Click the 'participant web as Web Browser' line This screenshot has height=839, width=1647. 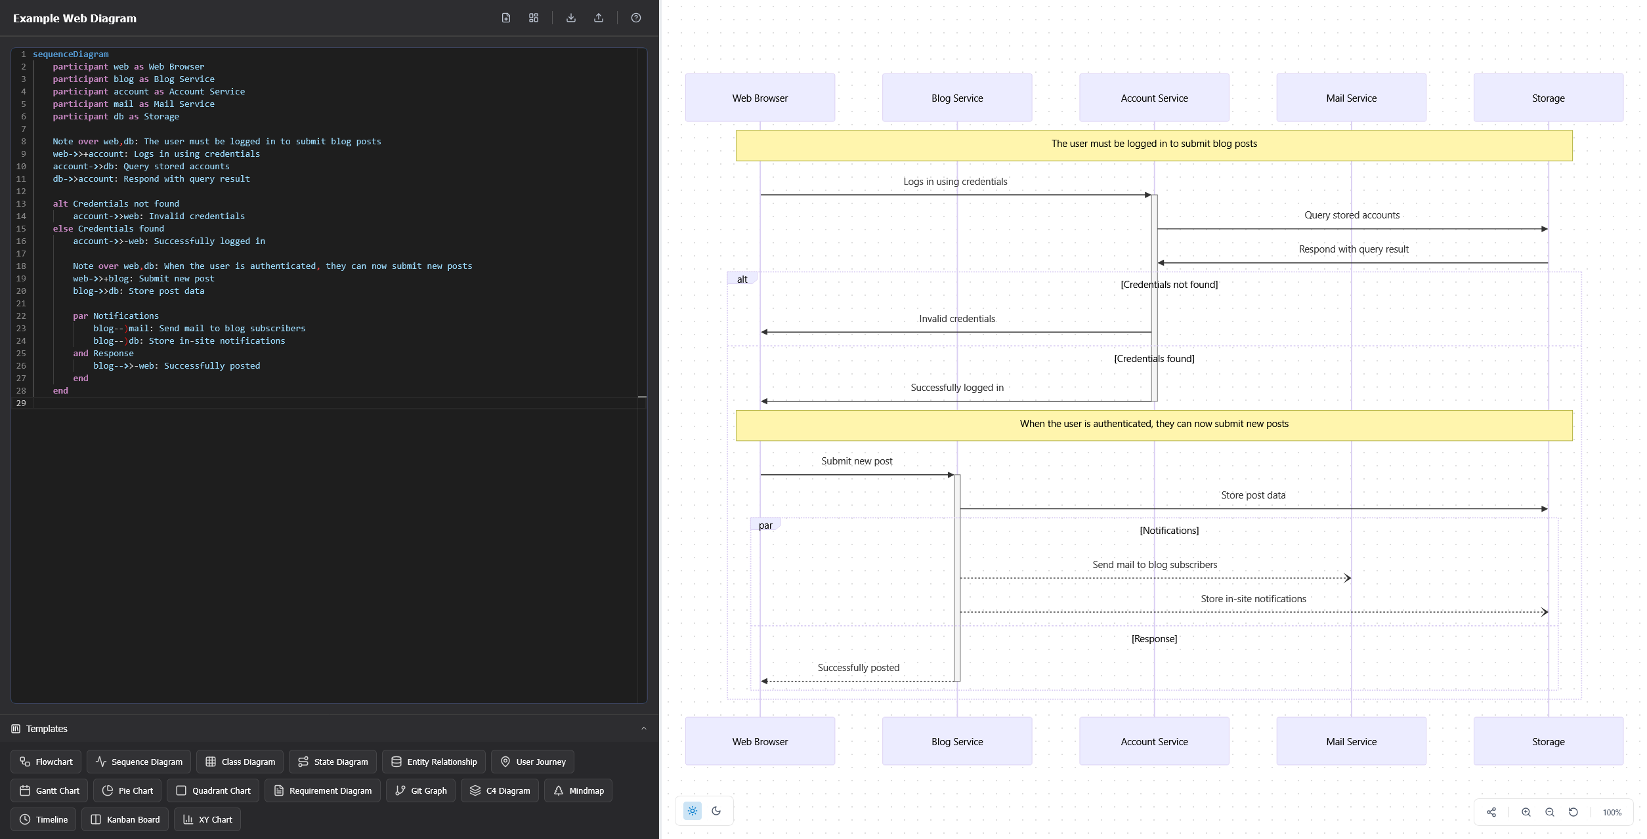pyautogui.click(x=129, y=67)
